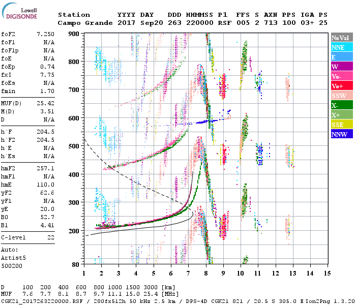Click the FFS value 005
This screenshot has height=305, width=356.
tap(243, 23)
